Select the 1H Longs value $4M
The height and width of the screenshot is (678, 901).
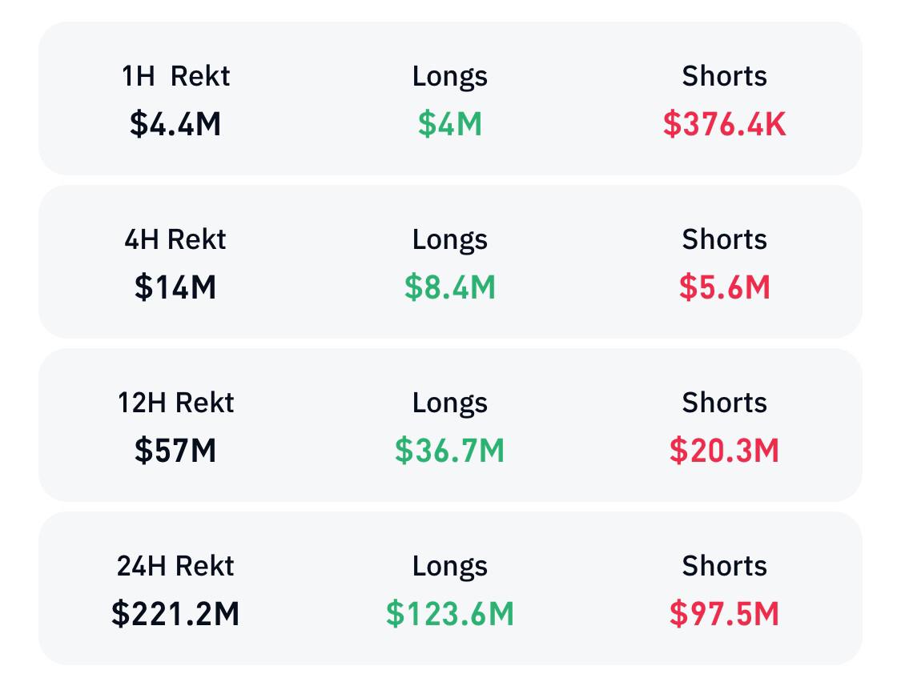[x=450, y=124]
